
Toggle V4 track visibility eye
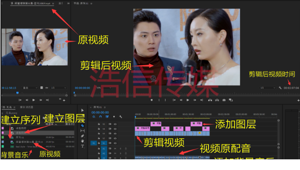tap(115, 129)
